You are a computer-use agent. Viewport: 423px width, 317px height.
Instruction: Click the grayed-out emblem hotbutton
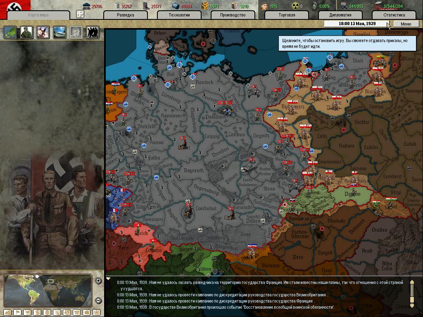(x=76, y=32)
